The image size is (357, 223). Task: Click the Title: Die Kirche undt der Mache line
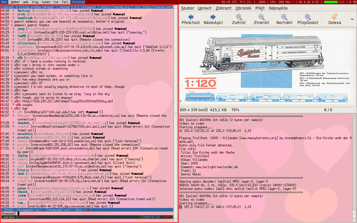(208, 152)
